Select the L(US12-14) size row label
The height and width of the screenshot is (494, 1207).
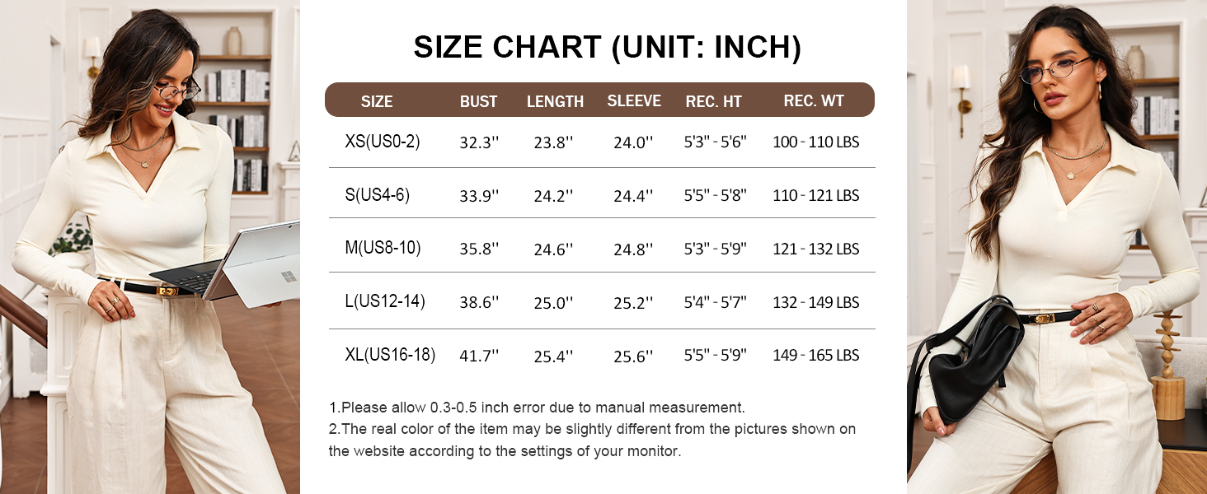tap(385, 301)
